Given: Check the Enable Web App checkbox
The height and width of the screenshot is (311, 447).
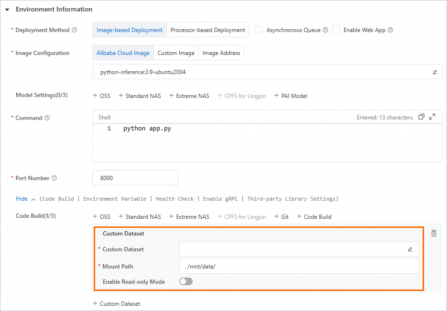Looking at the screenshot, I should (x=336, y=30).
